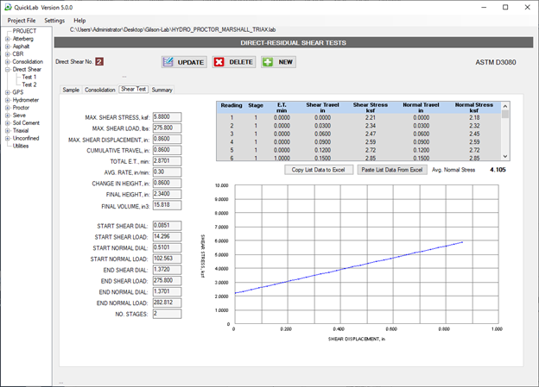The height and width of the screenshot is (387, 539).
Task: Click the END SHEAR LOAD field
Action: [x=167, y=280]
